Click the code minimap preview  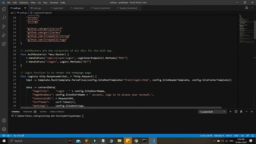(x=246, y=28)
